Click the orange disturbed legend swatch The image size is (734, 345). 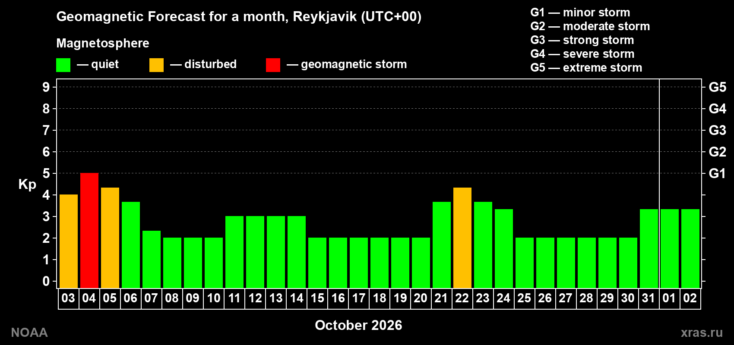click(156, 65)
